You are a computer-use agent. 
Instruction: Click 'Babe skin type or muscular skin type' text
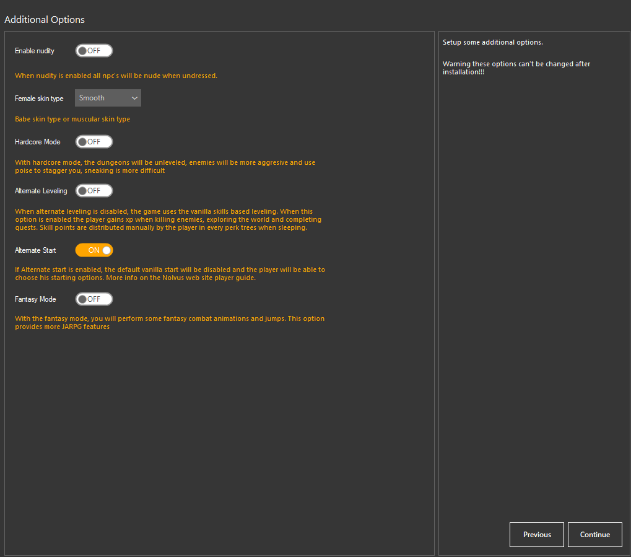tap(72, 119)
